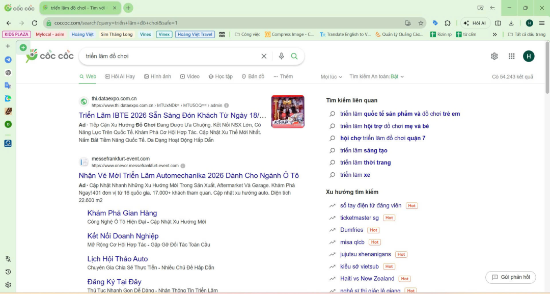Screen dimensions: 550x294
Task: Switch to the Bản đồ tab
Action: click(253, 76)
